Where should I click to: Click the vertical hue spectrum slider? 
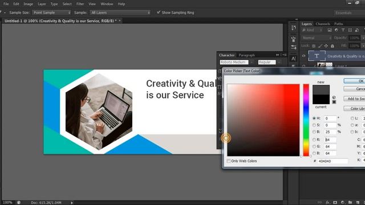point(306,120)
